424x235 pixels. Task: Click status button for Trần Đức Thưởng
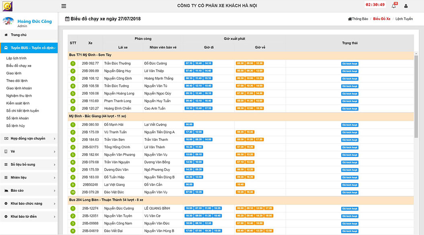[x=350, y=64]
